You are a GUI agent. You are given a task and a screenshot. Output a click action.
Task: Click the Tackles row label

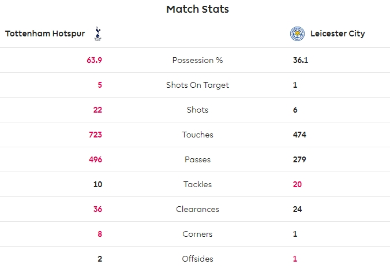pos(197,184)
